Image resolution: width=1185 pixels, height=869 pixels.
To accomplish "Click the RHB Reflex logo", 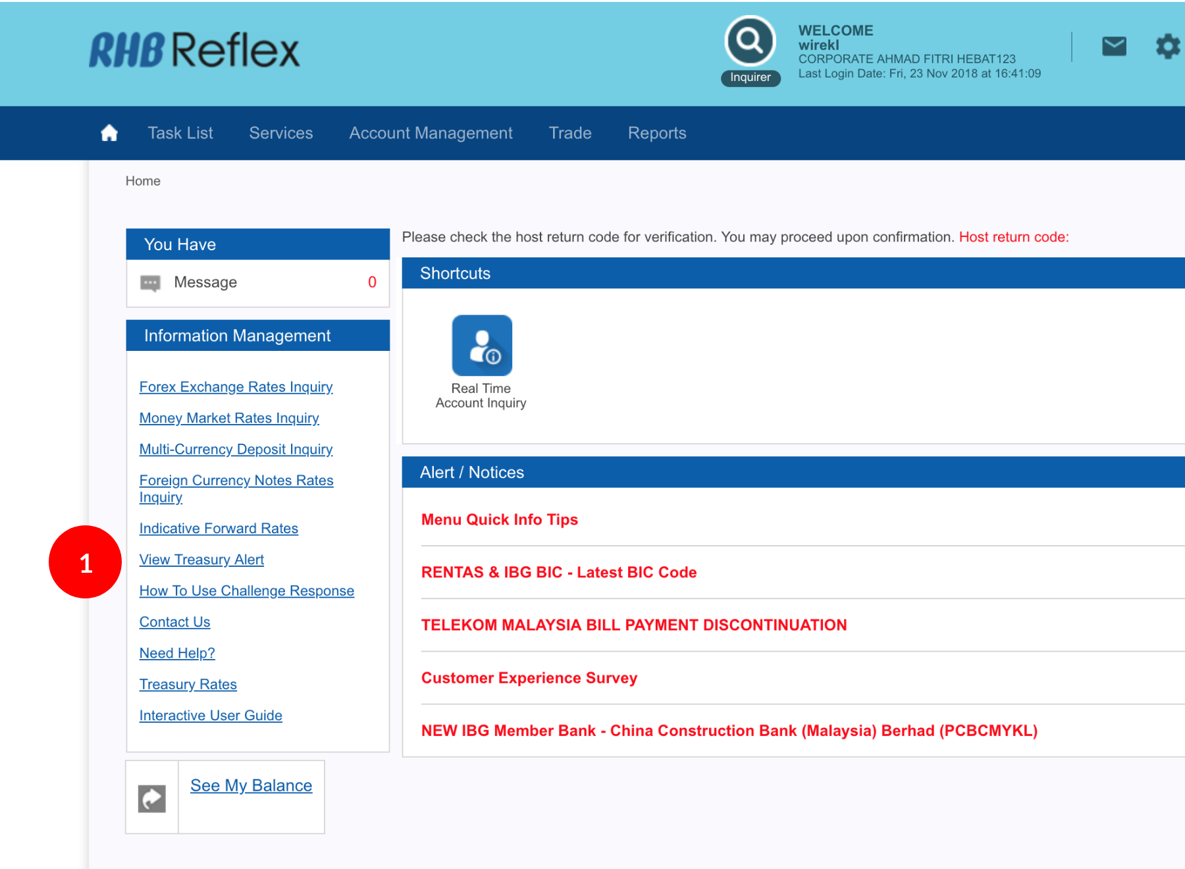I will 194,51.
